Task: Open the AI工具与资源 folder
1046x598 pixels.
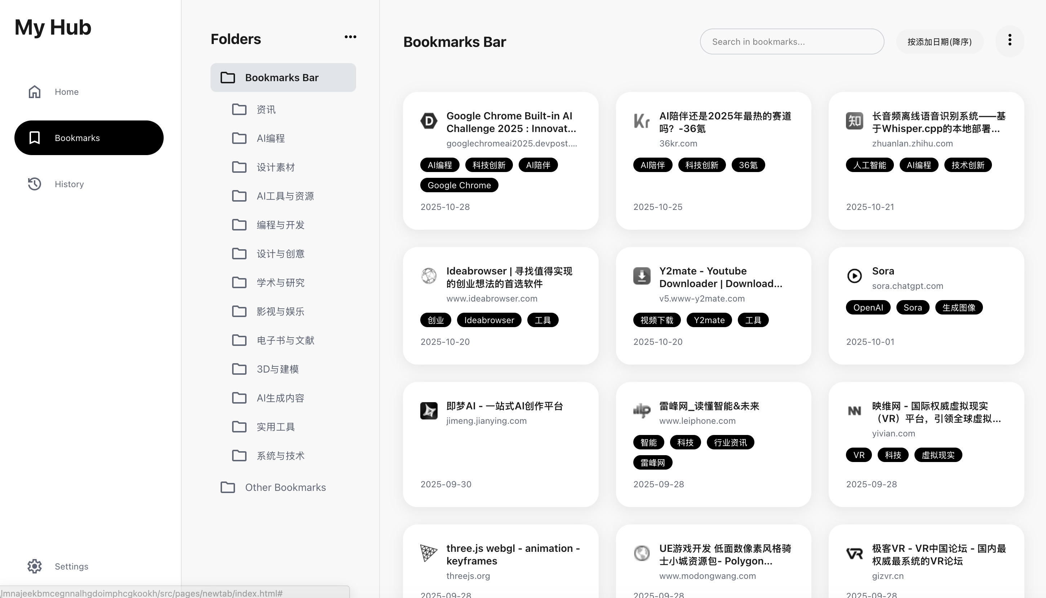Action: 285,196
